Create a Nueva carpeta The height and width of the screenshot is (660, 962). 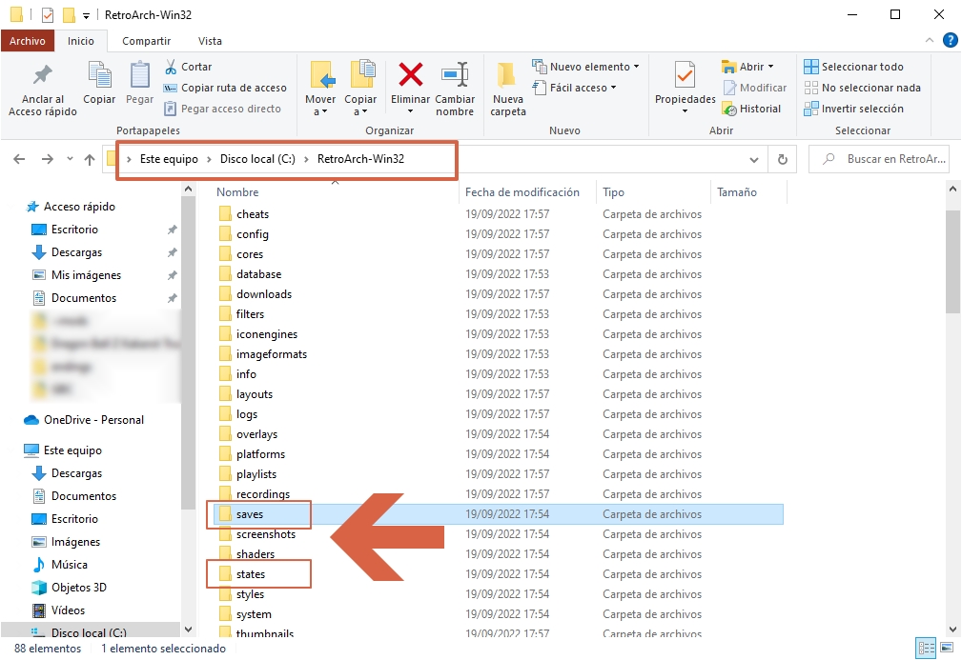tap(507, 90)
